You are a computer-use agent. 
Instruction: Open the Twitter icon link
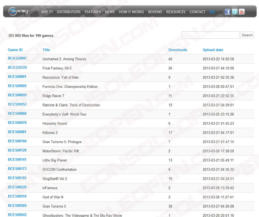234,12
